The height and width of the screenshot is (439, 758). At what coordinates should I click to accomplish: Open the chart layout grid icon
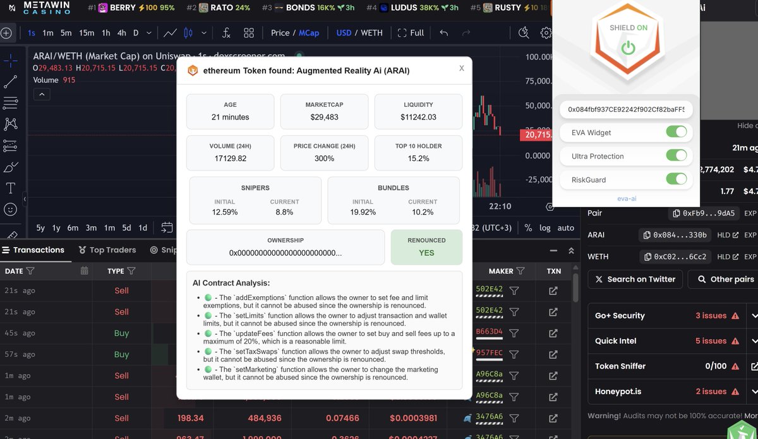click(x=249, y=33)
